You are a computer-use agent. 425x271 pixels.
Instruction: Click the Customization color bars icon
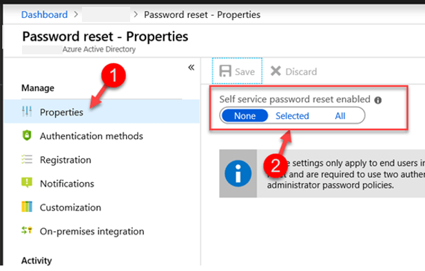(27, 206)
